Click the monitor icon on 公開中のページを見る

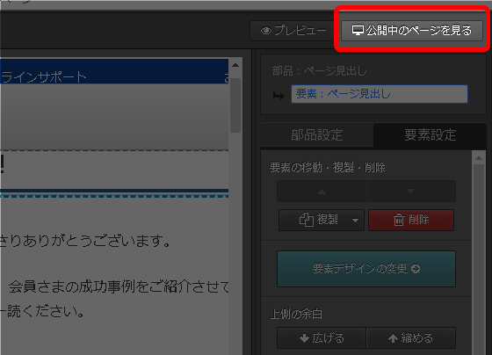(x=358, y=31)
